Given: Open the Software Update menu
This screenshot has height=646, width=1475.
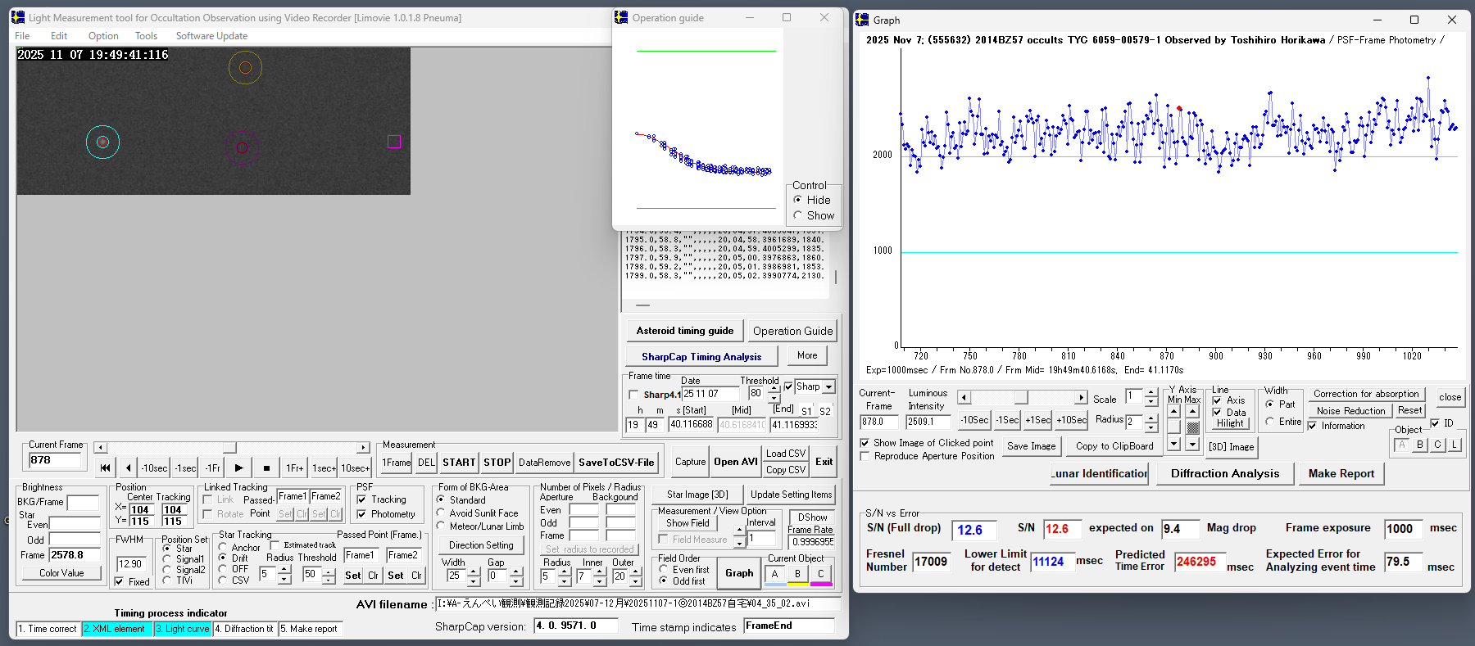Looking at the screenshot, I should (211, 36).
